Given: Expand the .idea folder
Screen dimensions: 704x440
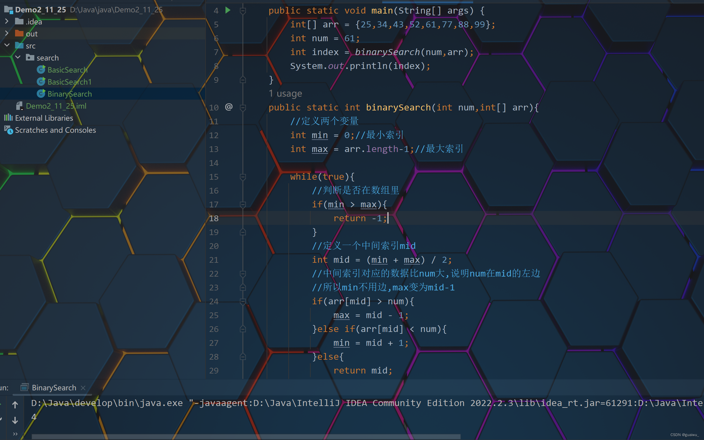Looking at the screenshot, I should tap(7, 21).
